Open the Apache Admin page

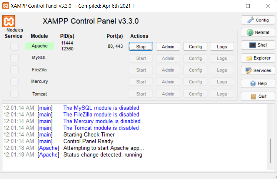point(168,46)
